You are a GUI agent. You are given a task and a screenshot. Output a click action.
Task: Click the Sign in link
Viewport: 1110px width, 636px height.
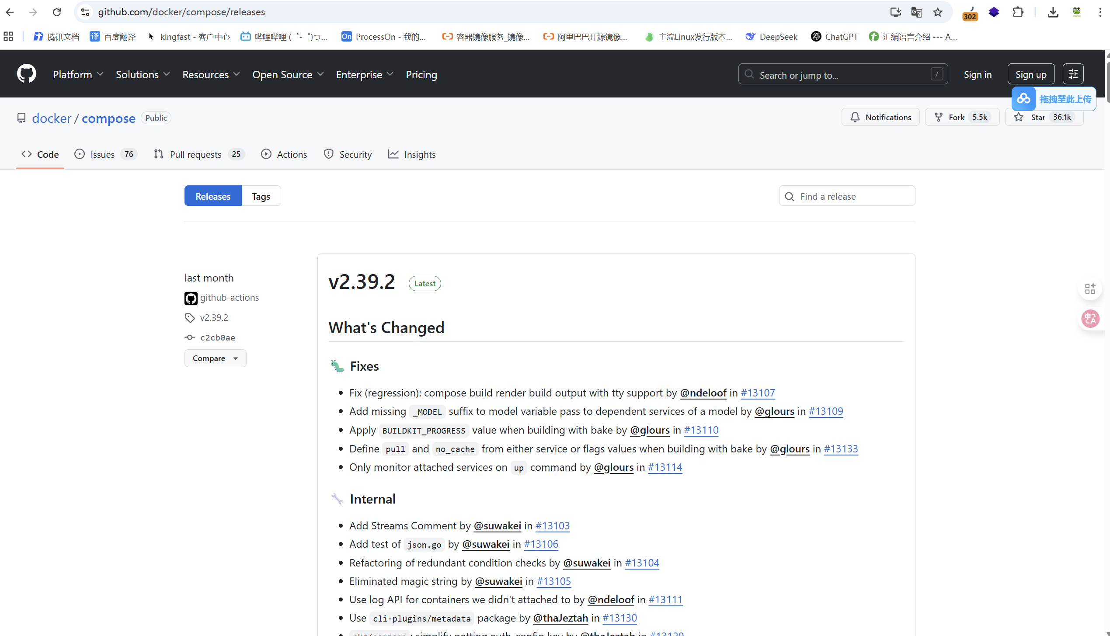click(978, 75)
